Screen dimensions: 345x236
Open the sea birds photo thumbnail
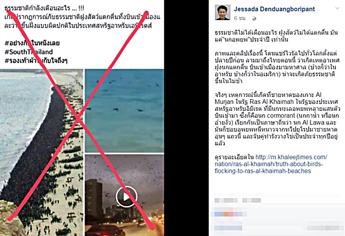click(x=124, y=111)
